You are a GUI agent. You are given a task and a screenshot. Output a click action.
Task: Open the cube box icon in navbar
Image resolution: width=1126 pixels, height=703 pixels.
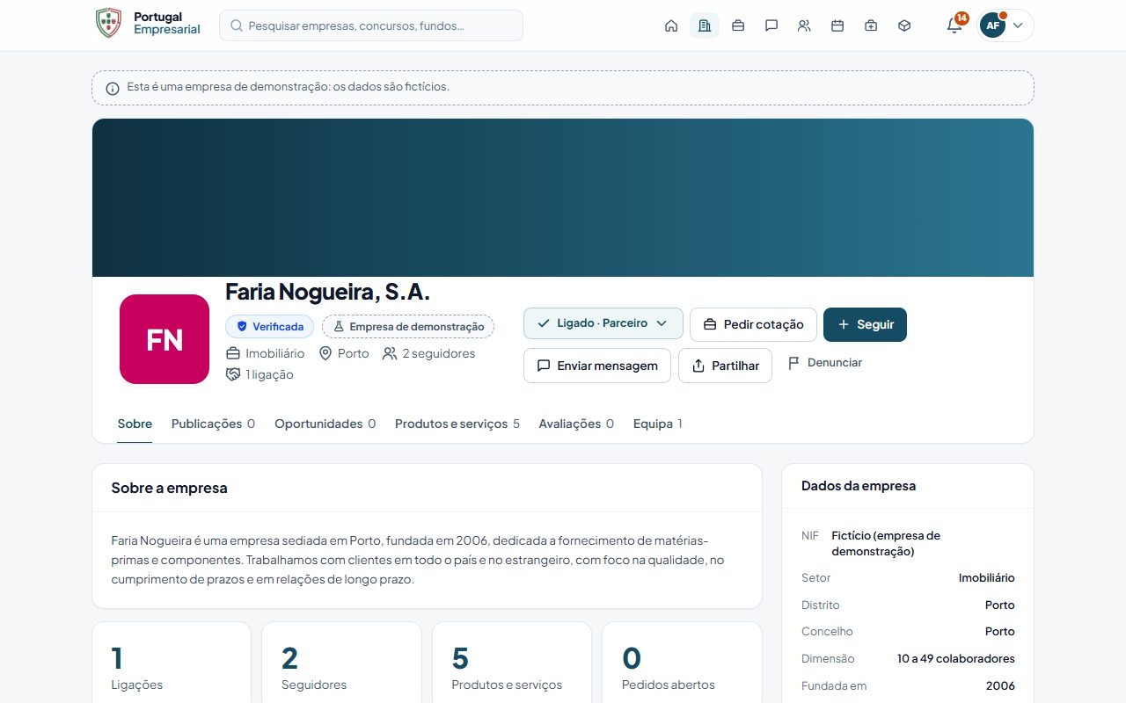[x=904, y=25]
